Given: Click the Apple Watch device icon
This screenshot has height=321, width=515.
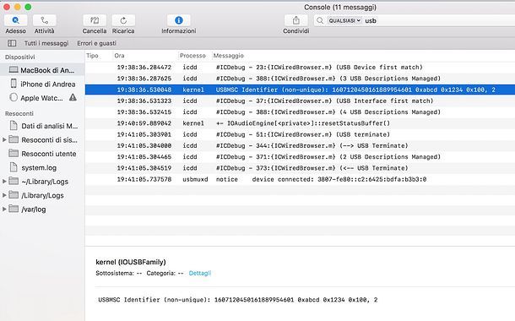Looking at the screenshot, I should (14, 98).
